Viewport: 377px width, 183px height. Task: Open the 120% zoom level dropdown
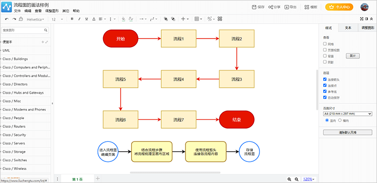pos(309,179)
